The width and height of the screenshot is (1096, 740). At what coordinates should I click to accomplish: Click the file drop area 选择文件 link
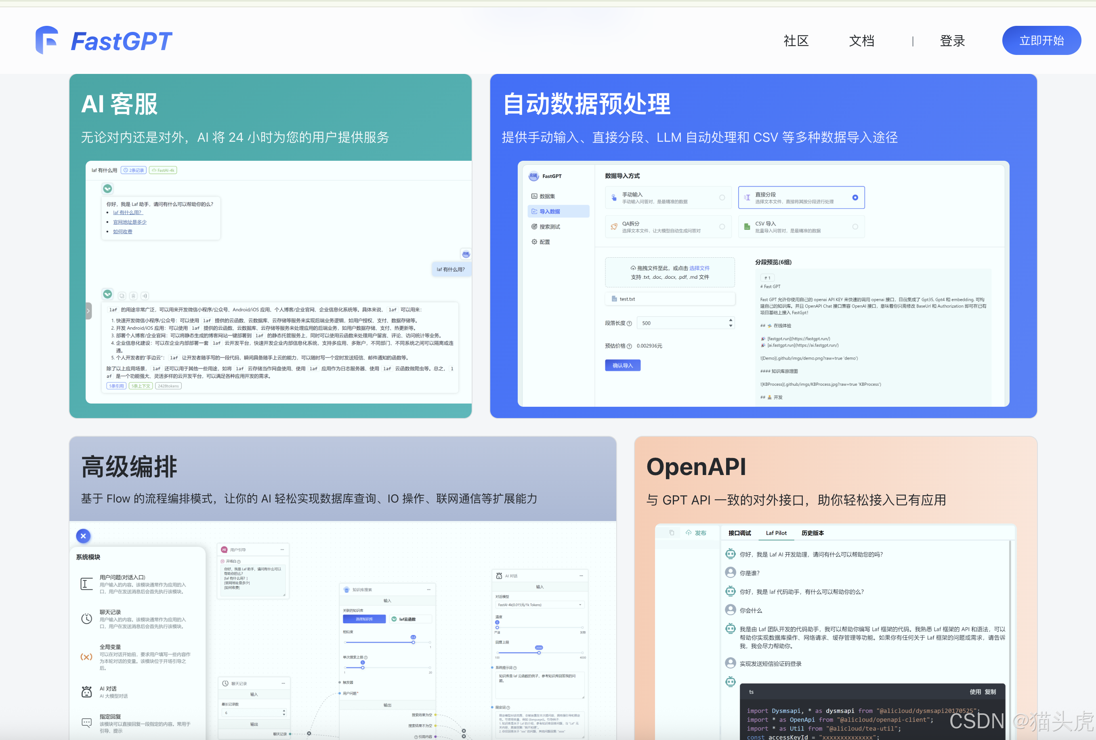pyautogui.click(x=699, y=268)
